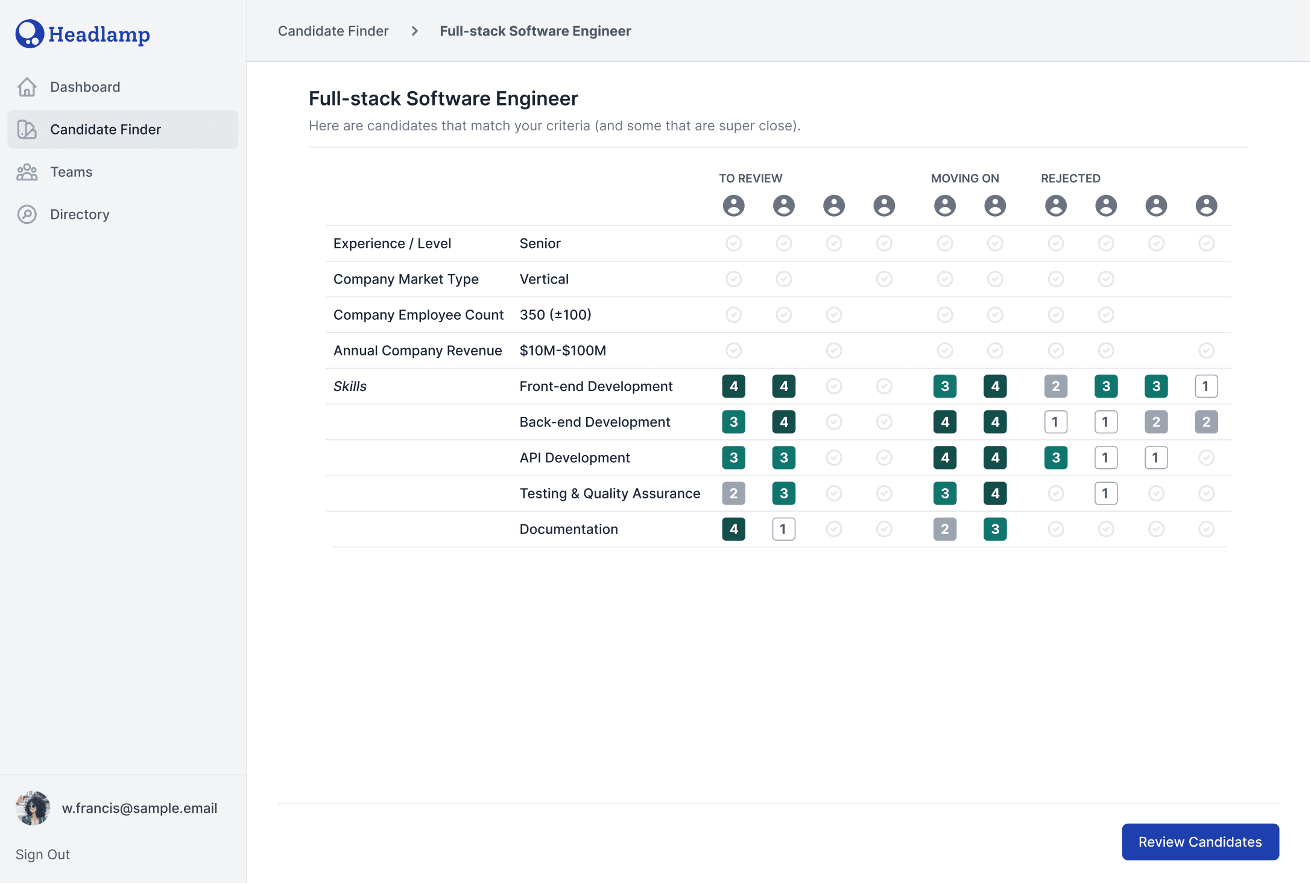Click Testing & Quality Assurance skill label

click(x=610, y=493)
